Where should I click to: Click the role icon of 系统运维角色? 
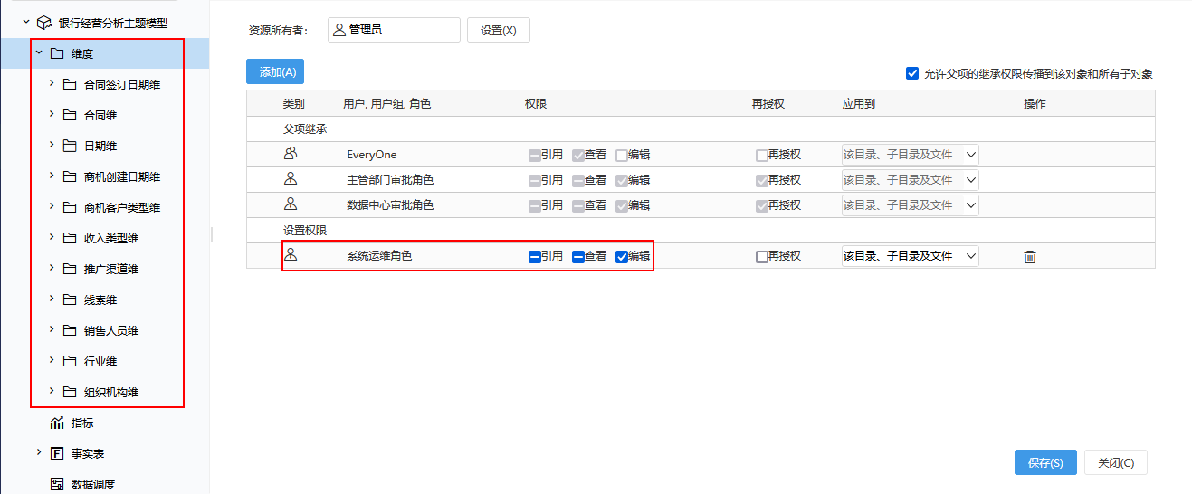(x=291, y=255)
